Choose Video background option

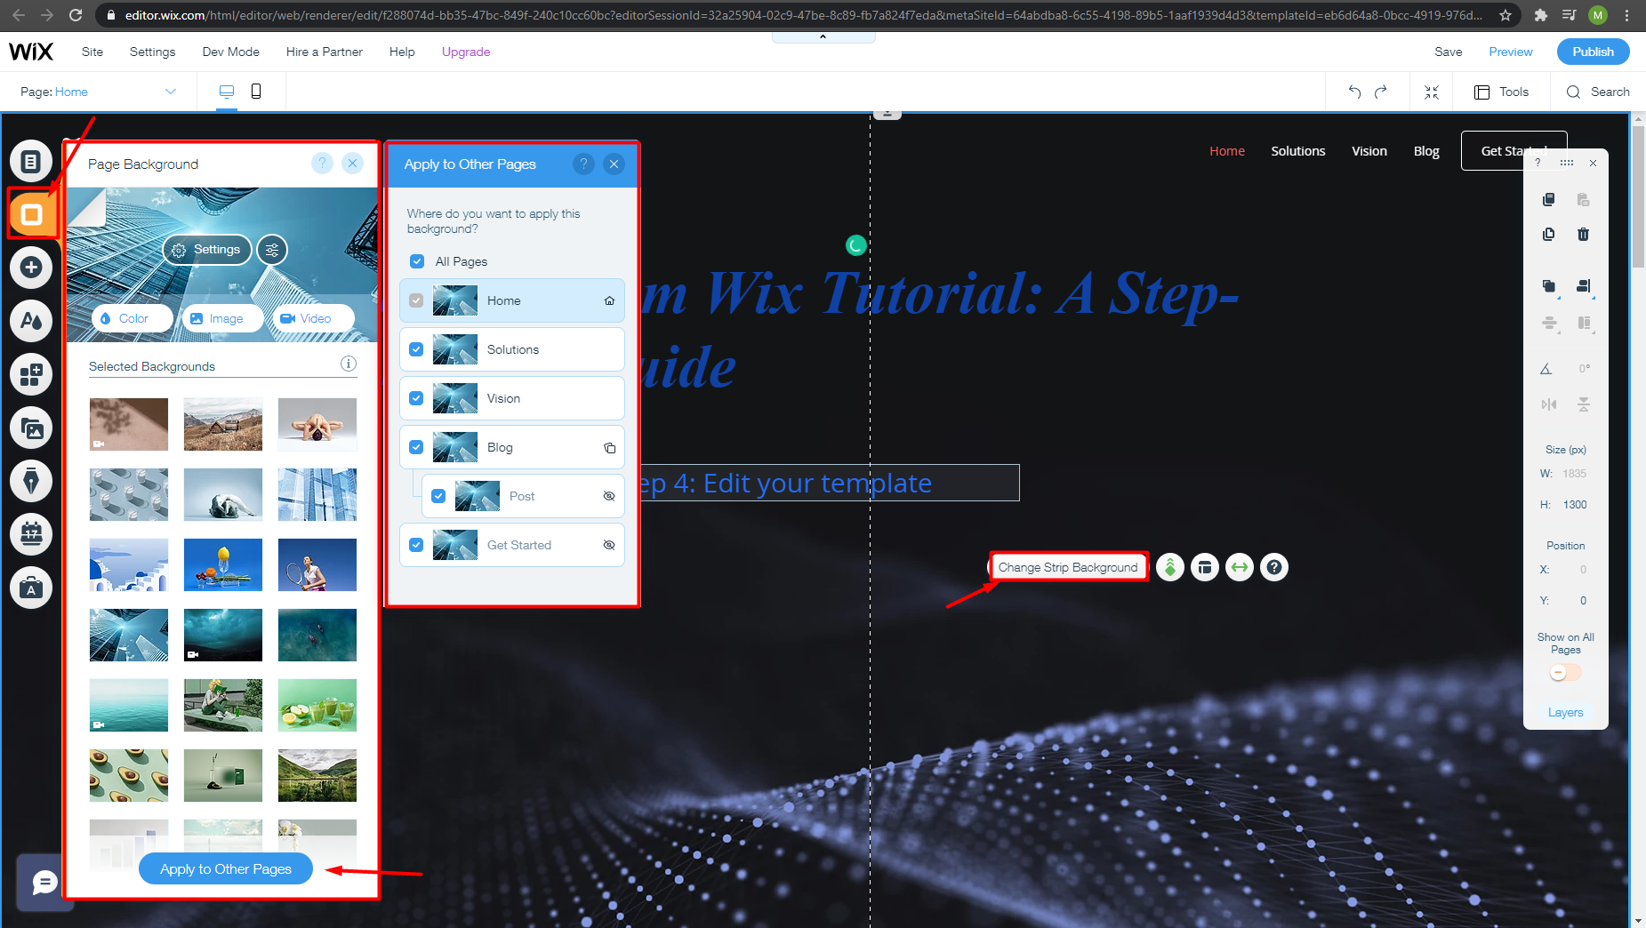coord(314,318)
